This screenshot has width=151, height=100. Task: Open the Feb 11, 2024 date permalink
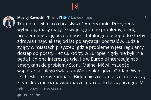[x=41, y=89]
